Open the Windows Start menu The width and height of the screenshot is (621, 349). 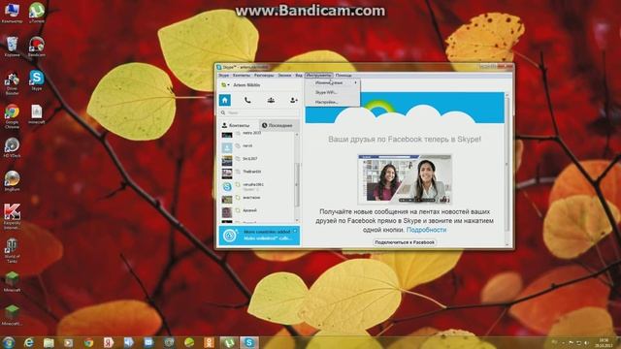point(9,342)
